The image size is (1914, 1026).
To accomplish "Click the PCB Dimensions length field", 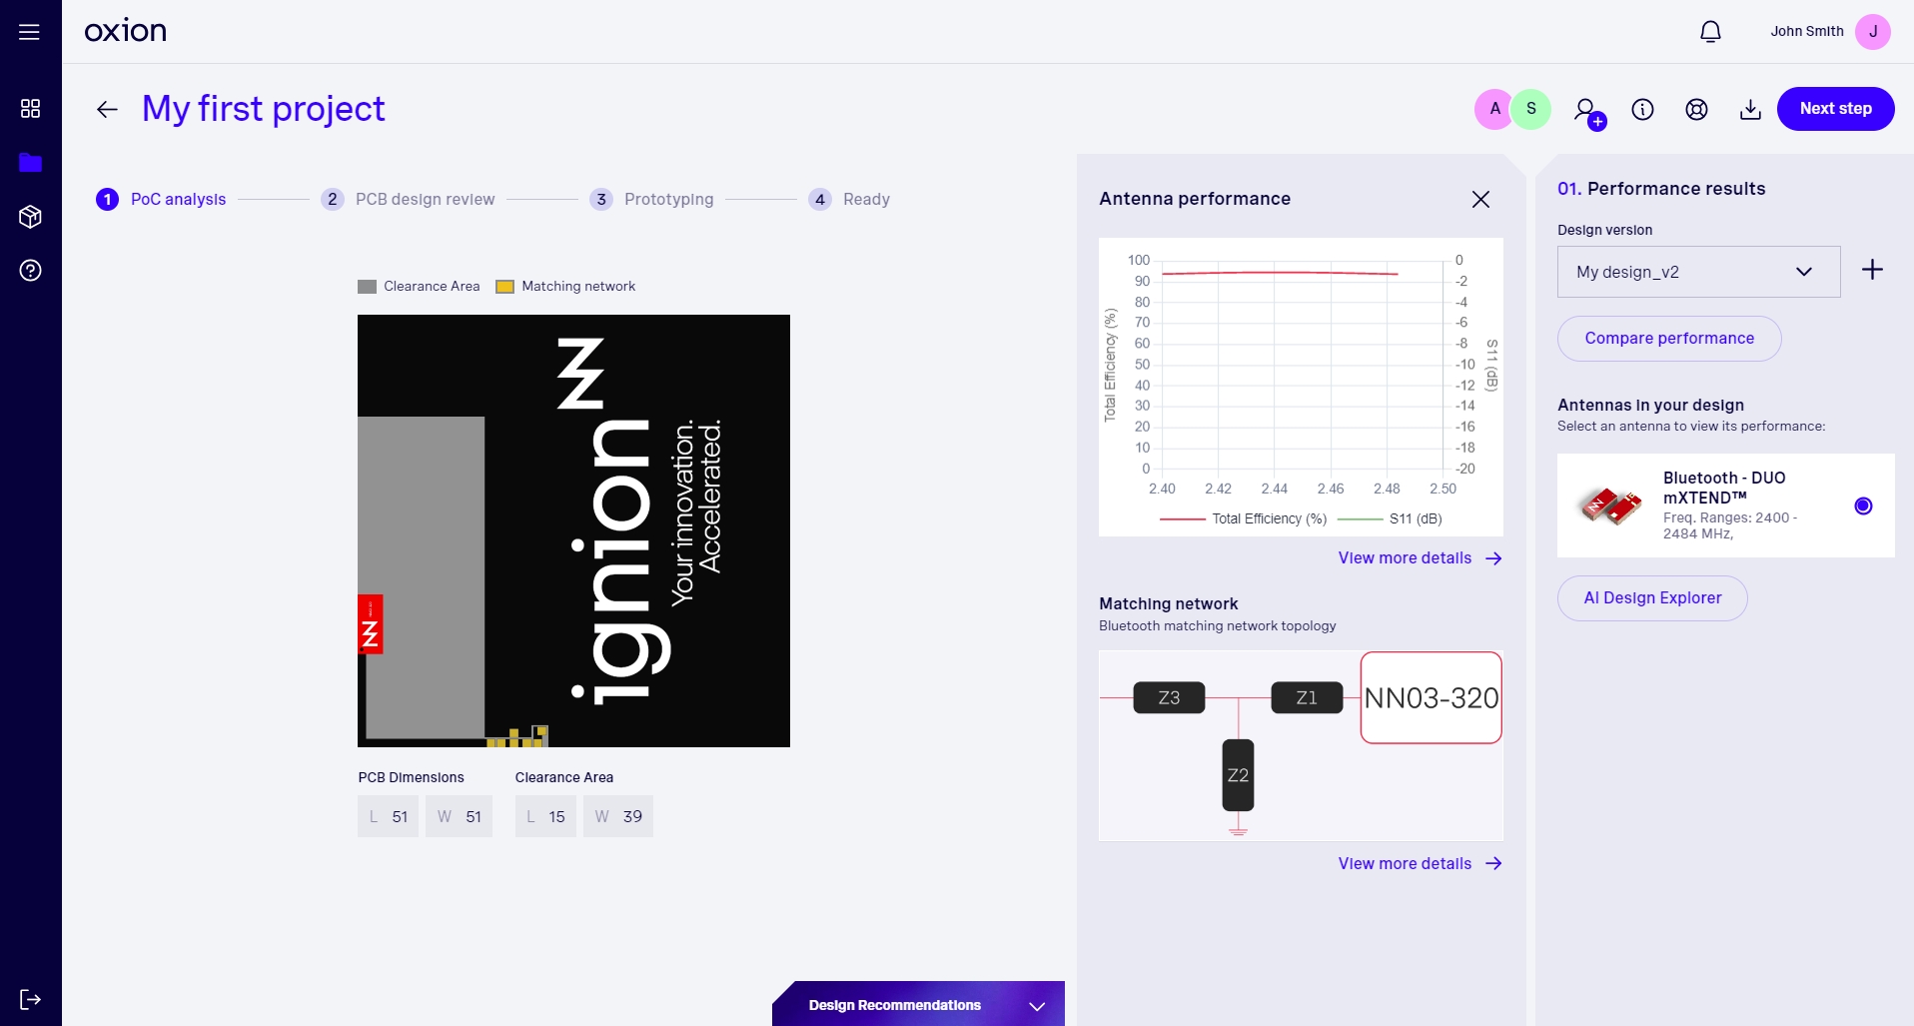I will pos(389,816).
